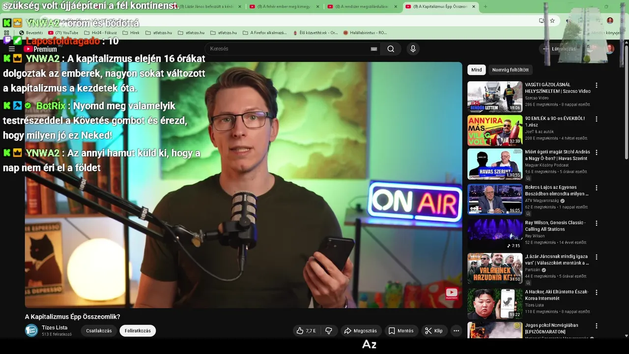Image resolution: width=629 pixels, height=354 pixels.
Task: Like the video with thumbs up 7,7 E
Action: 306,331
